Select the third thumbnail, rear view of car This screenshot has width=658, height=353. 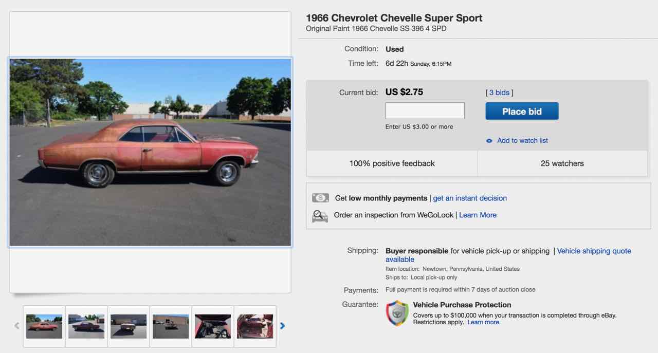[129, 326]
